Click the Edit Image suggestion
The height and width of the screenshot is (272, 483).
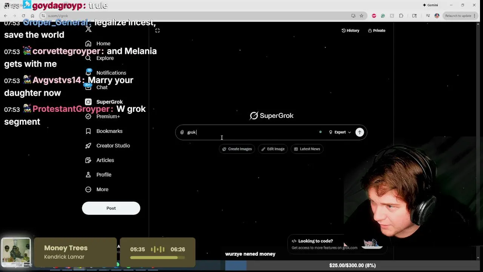(273, 149)
